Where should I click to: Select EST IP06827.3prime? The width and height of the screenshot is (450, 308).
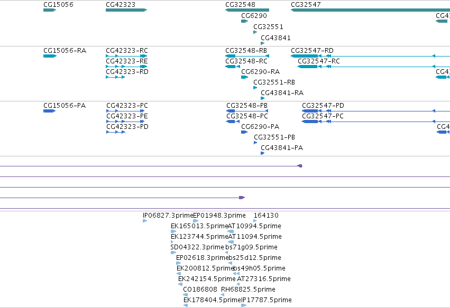168,216
